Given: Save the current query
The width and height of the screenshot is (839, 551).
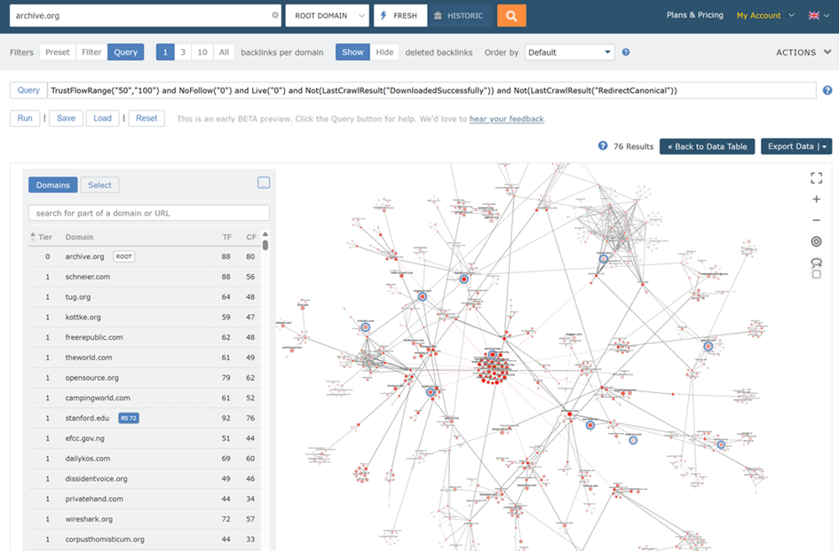Looking at the screenshot, I should coord(66,118).
